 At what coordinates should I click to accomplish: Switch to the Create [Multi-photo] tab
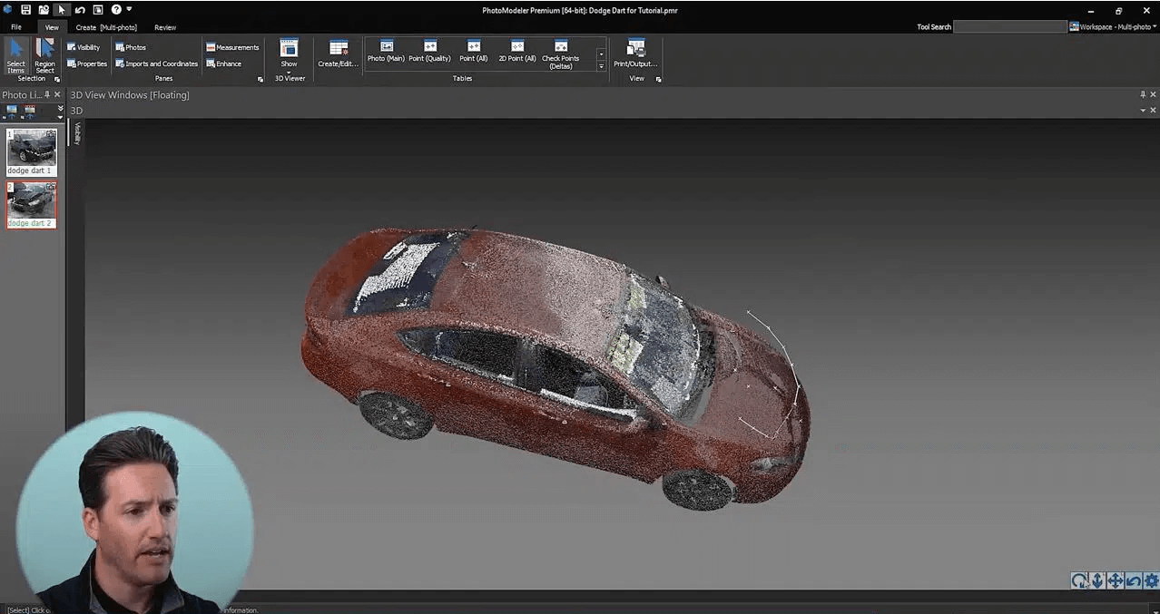pos(106,27)
